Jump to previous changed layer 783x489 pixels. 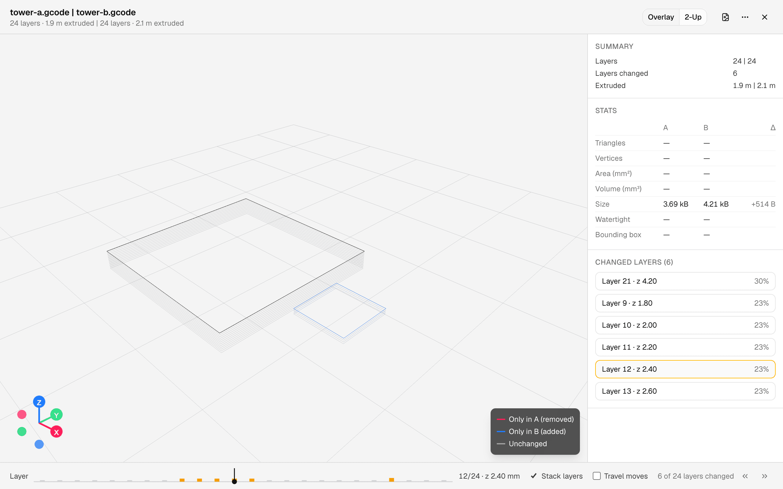pos(745,476)
